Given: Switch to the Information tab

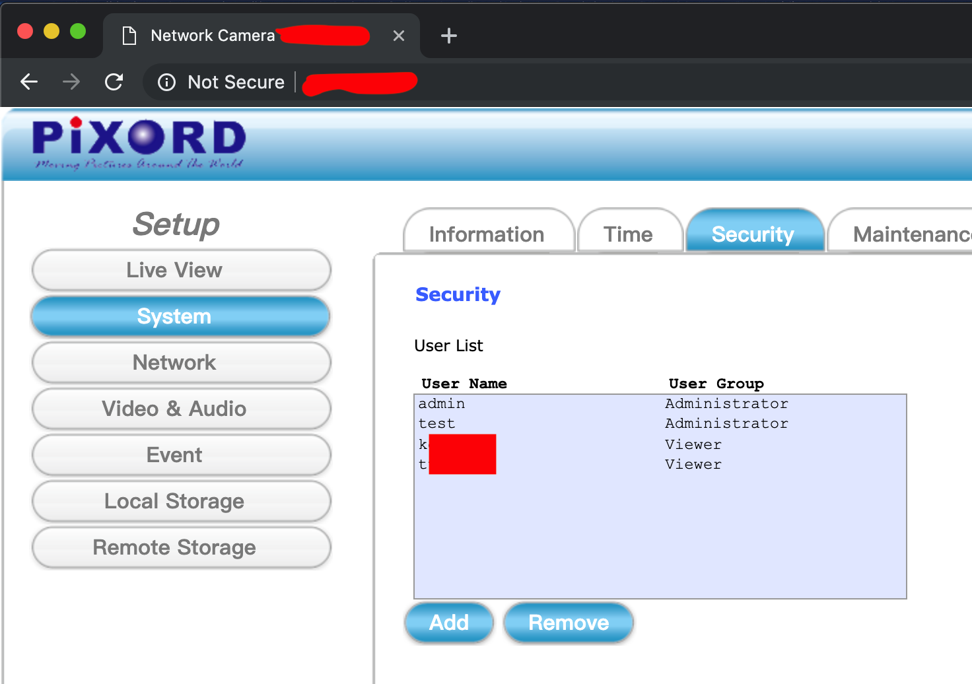Looking at the screenshot, I should pyautogui.click(x=489, y=232).
